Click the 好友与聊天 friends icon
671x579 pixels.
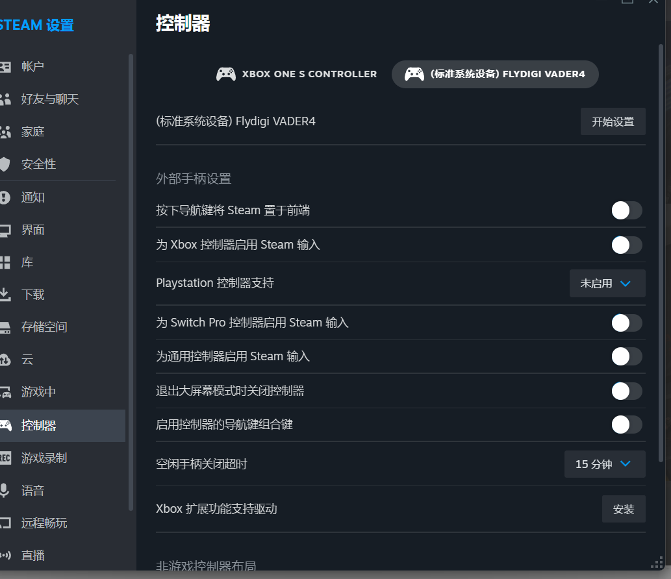coord(5,99)
